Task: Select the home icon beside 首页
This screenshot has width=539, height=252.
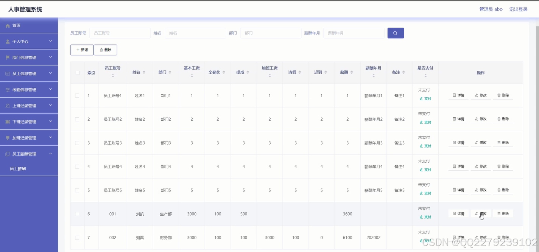Action: (8, 25)
